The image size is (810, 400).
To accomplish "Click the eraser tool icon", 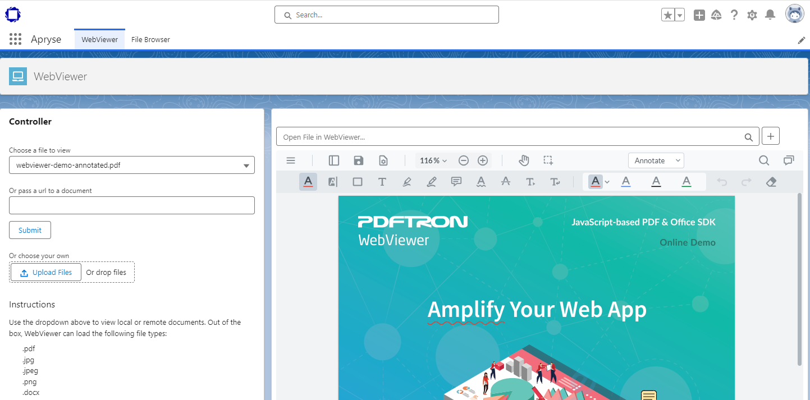I will [x=771, y=181].
